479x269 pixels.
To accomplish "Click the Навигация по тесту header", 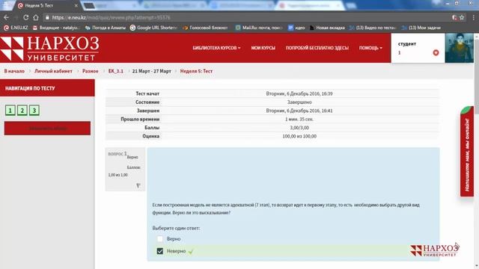I will [47, 88].
